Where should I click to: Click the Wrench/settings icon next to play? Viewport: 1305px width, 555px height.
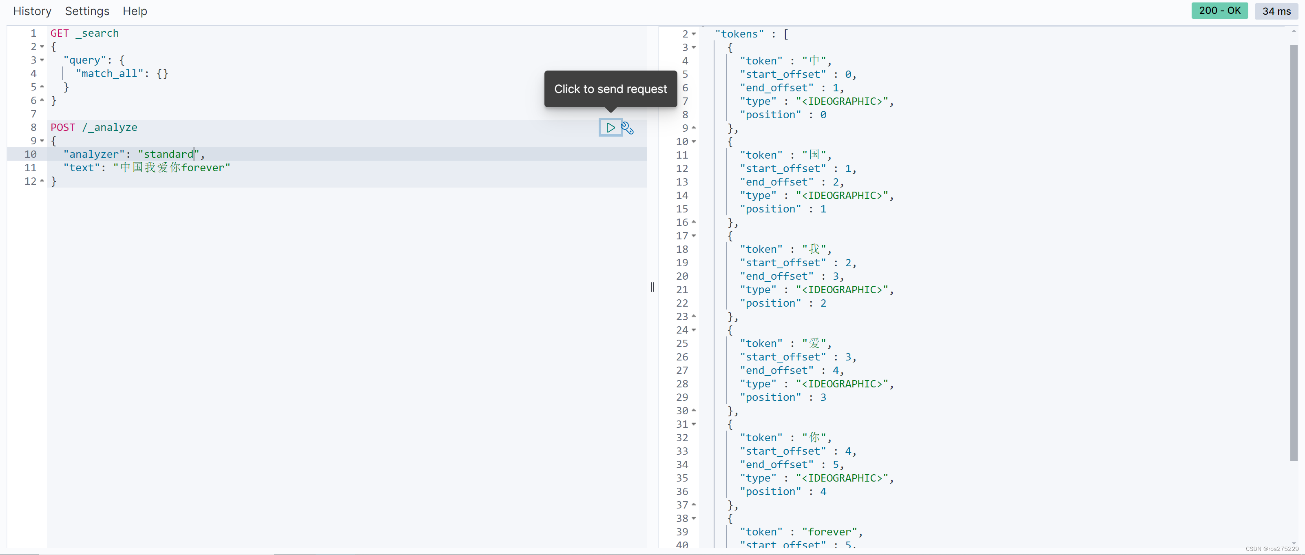tap(629, 127)
